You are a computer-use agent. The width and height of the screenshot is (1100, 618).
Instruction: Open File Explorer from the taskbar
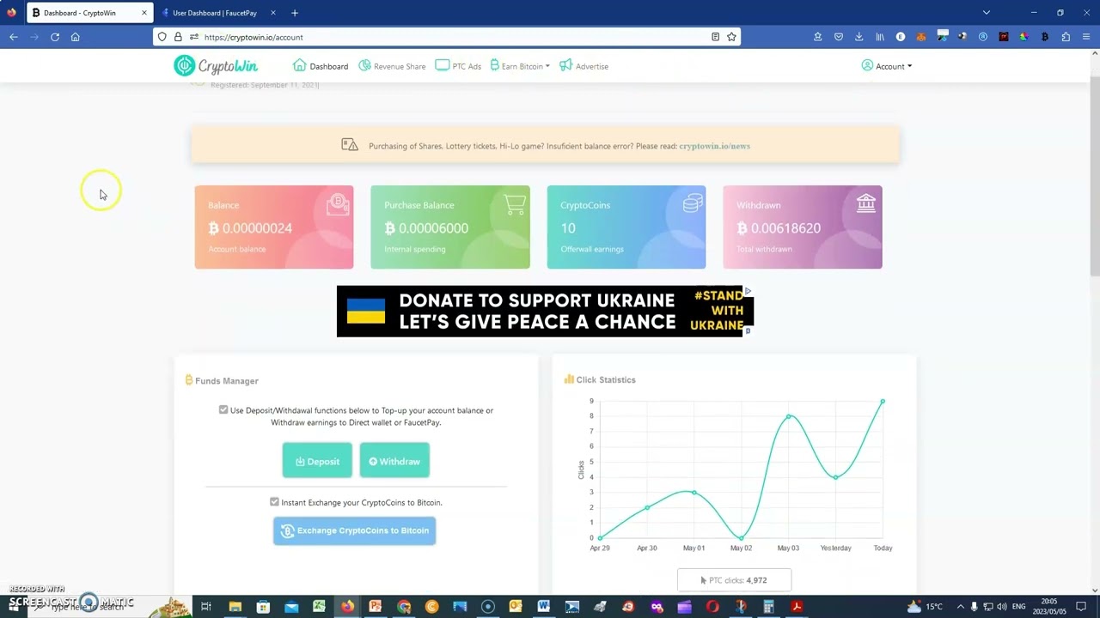[235, 607]
